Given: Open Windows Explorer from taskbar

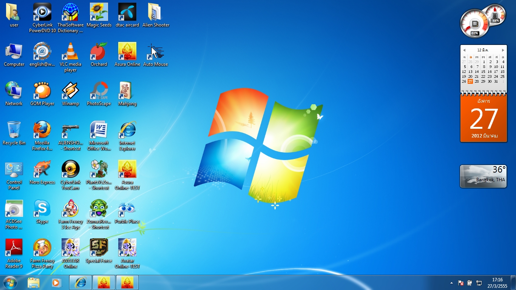Looking at the screenshot, I should [x=34, y=282].
